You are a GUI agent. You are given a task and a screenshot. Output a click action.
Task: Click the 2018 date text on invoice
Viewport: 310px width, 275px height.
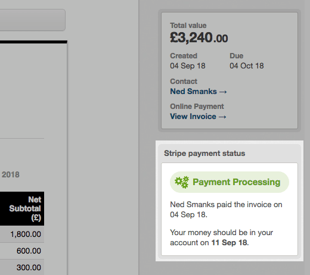coord(11,174)
